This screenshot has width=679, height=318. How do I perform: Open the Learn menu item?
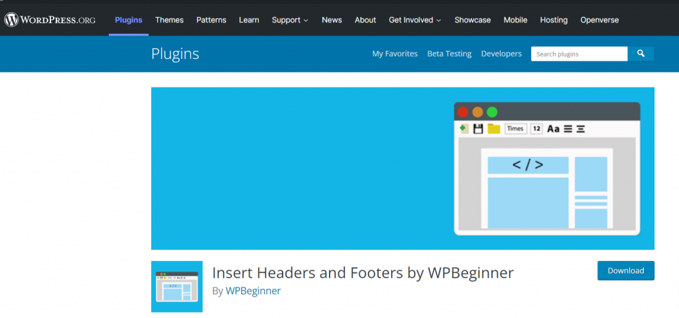click(249, 20)
